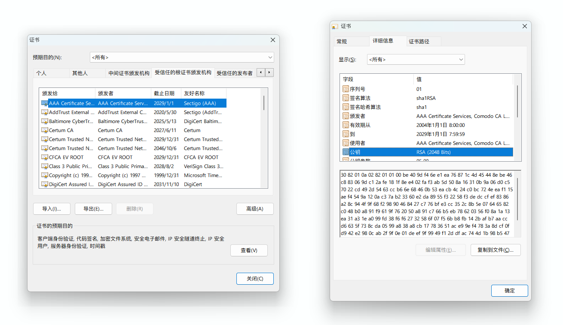Image resolution: width=563 pixels, height=325 pixels.
Task: Click the 公钥 field icon
Action: click(x=346, y=152)
